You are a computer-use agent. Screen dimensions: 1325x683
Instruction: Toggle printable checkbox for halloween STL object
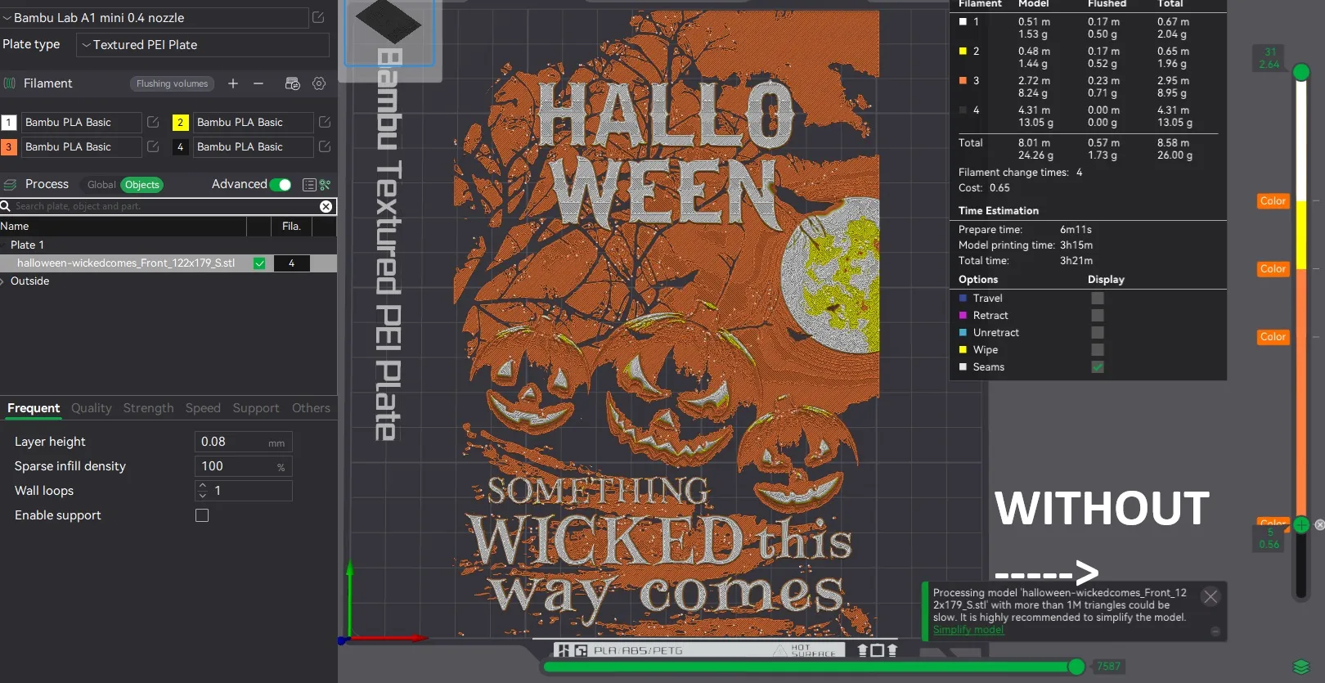click(259, 263)
